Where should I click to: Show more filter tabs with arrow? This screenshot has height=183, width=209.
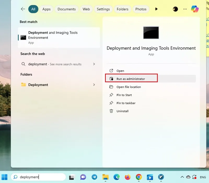point(156,9)
